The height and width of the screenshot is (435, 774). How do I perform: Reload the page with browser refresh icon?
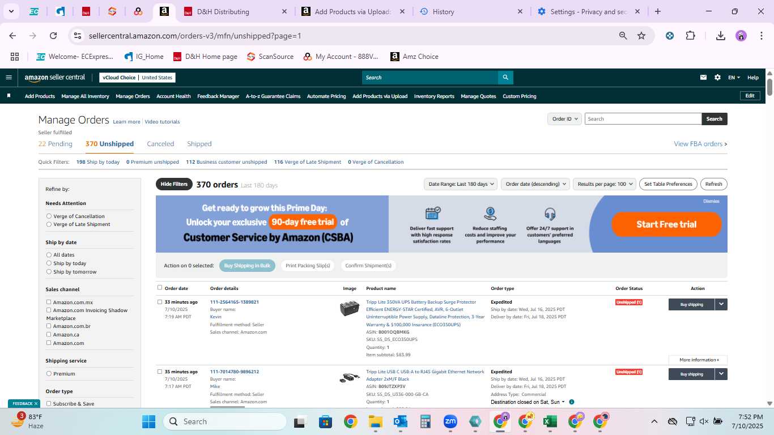click(x=53, y=36)
